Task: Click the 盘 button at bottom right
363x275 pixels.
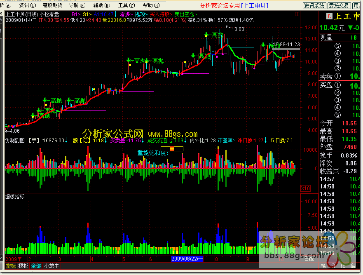Action: point(353,266)
